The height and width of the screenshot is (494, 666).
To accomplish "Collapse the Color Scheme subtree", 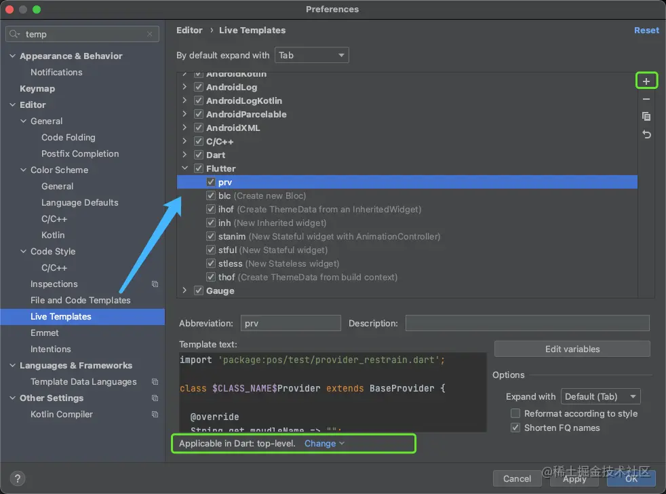I will 23,170.
